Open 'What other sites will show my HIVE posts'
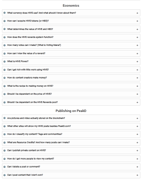The width and height of the screenshot is (147, 182). click(x=71, y=126)
